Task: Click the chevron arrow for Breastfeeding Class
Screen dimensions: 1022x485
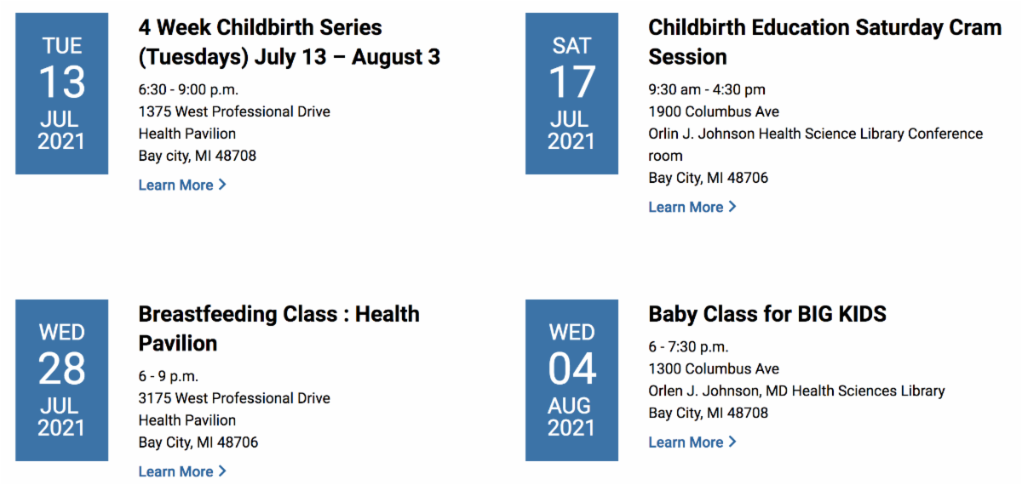Action: (x=222, y=471)
